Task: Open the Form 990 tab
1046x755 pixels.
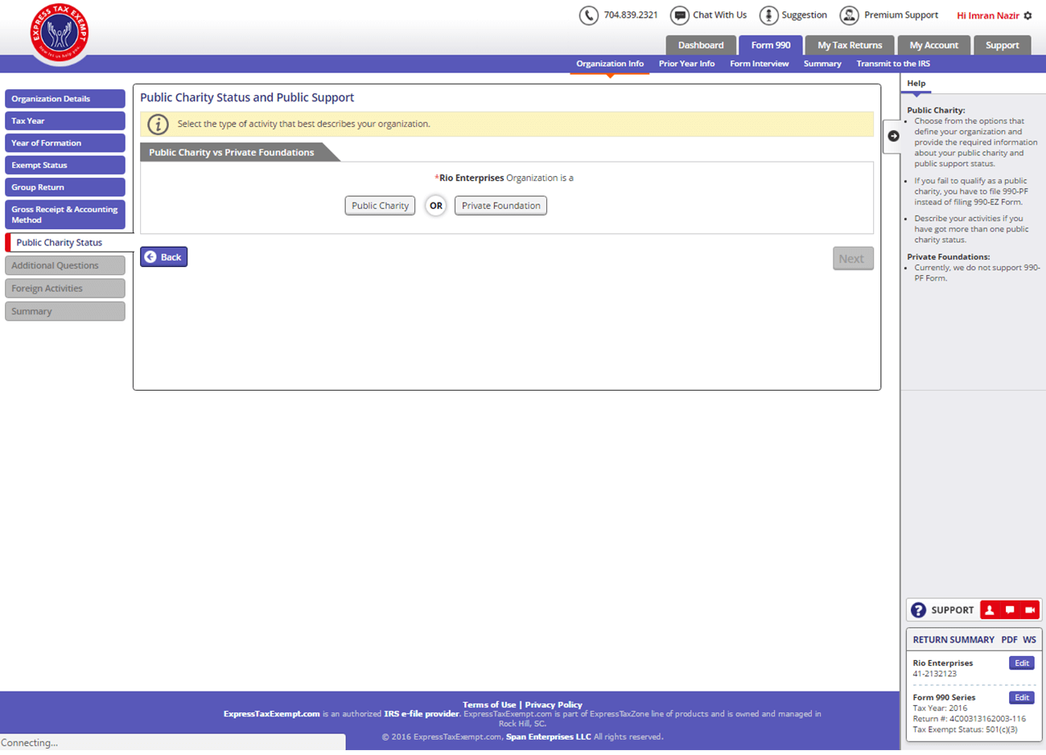Action: click(x=771, y=45)
